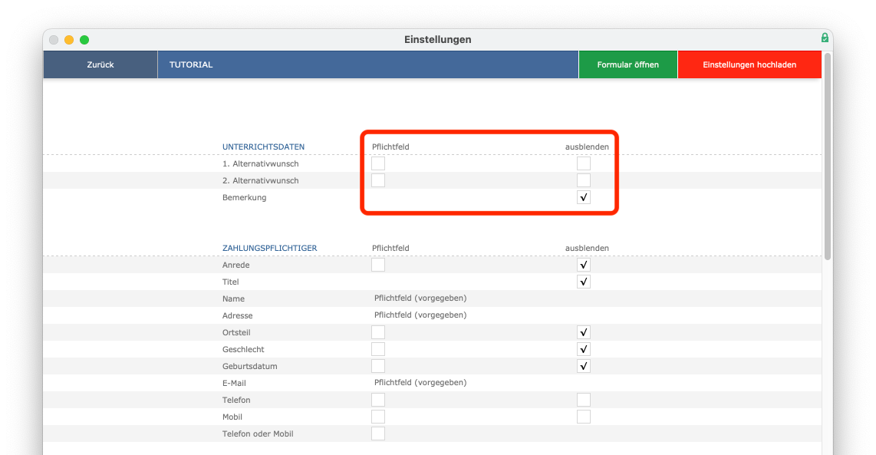
Task: Enable Pflichtfeld for Ortsteil
Action: point(378,332)
